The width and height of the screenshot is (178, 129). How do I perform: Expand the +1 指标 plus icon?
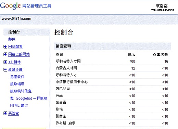coord(5,62)
